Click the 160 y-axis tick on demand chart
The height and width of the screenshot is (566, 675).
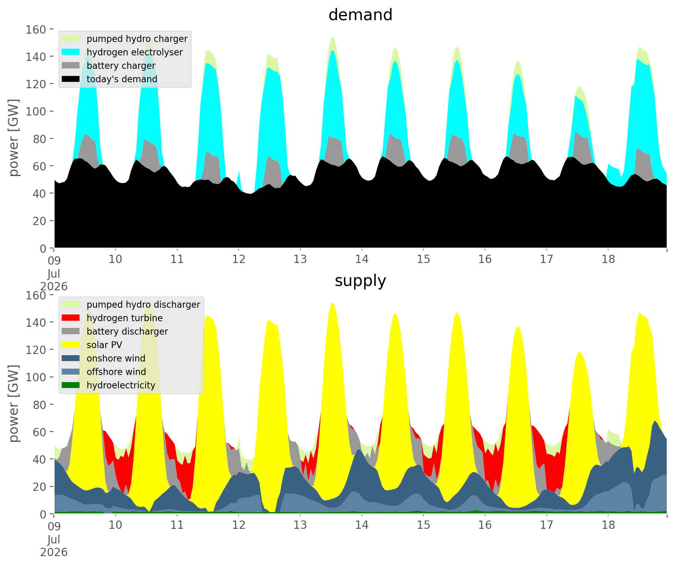(x=36, y=30)
